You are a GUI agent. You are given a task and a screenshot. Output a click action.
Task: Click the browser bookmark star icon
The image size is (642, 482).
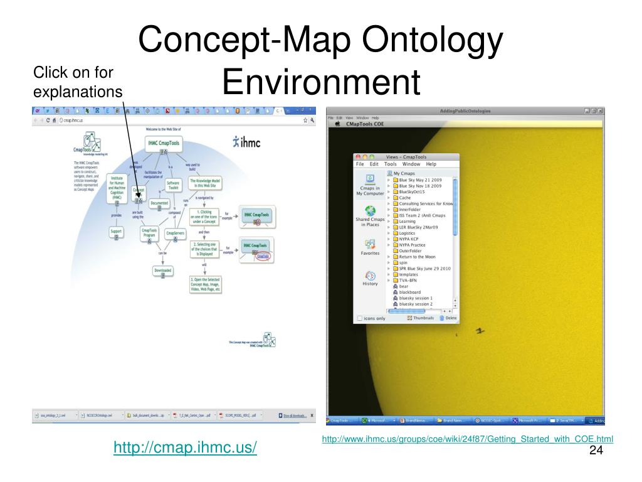(x=305, y=120)
